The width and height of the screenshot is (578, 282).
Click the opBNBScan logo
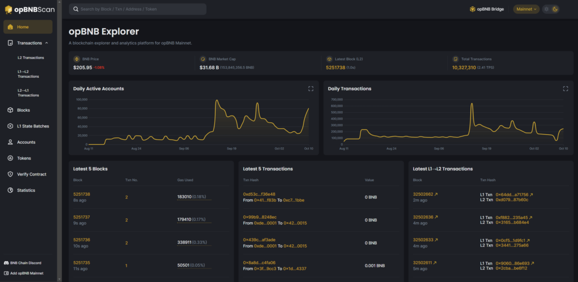tap(29, 10)
